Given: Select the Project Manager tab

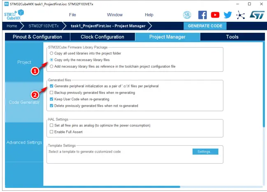Looking at the screenshot, I should pos(167,37).
